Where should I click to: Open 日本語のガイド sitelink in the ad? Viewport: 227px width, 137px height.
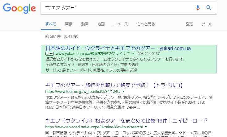click(x=105, y=64)
